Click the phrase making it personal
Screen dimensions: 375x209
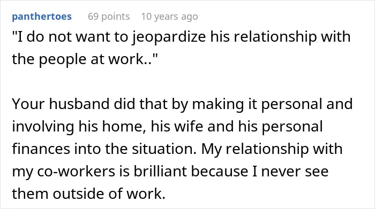pyautogui.click(x=258, y=104)
